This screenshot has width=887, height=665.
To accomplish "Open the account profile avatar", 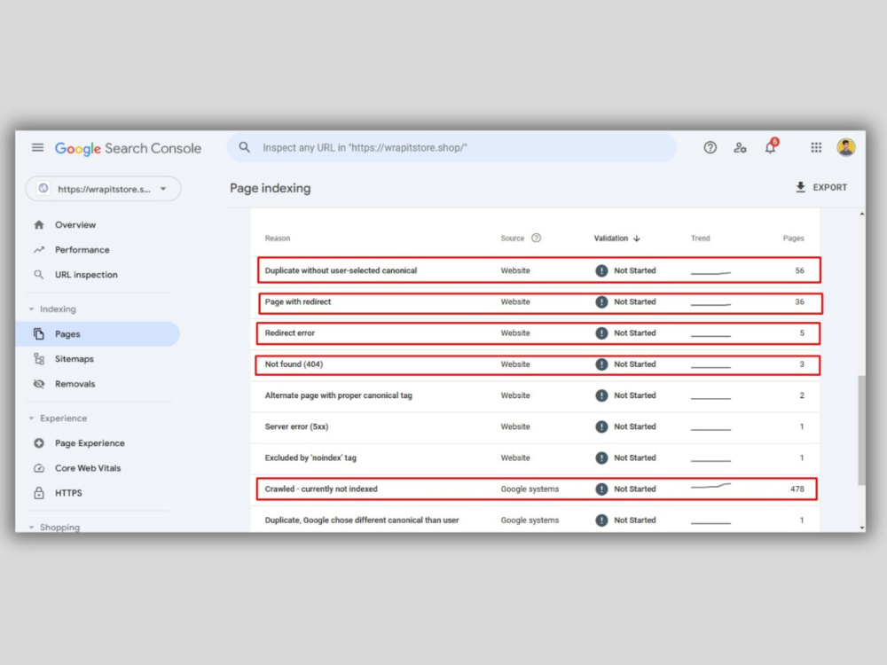I will click(x=845, y=147).
